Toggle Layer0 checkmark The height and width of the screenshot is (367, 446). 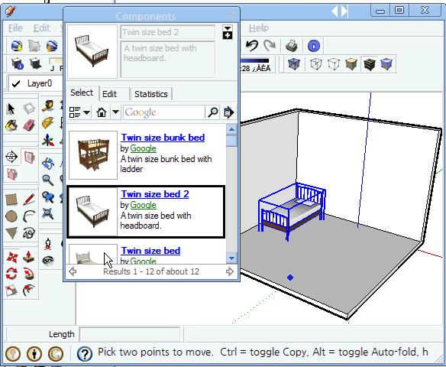pyautogui.click(x=16, y=83)
